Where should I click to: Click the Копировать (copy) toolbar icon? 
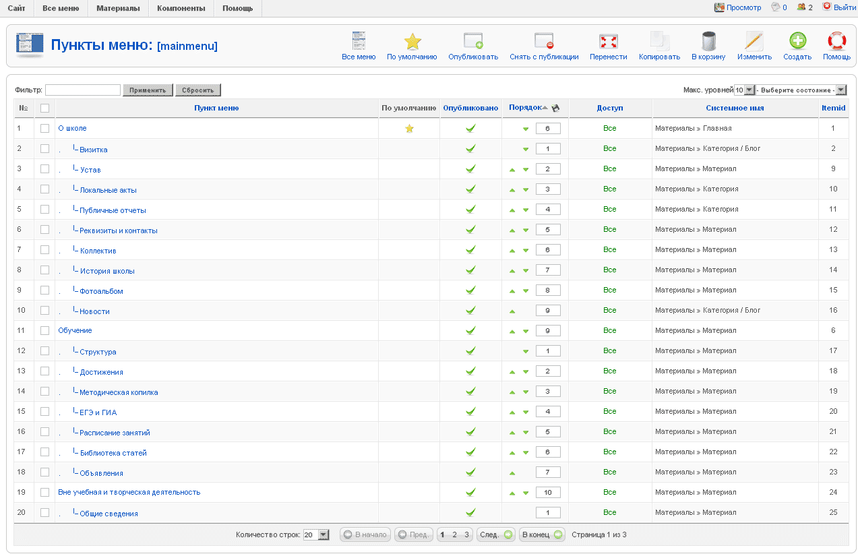pyautogui.click(x=659, y=42)
